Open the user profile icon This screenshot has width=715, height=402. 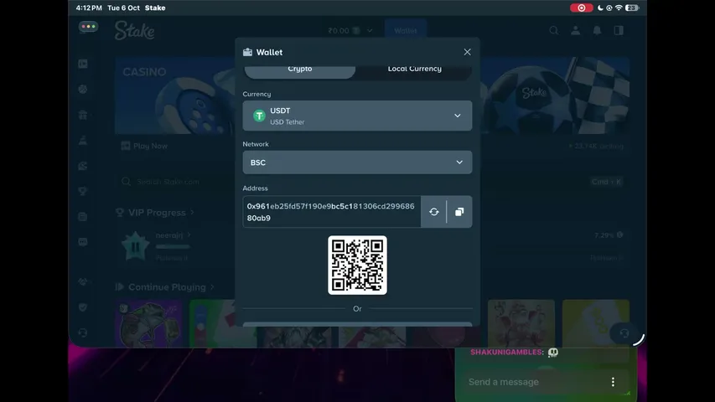click(576, 30)
